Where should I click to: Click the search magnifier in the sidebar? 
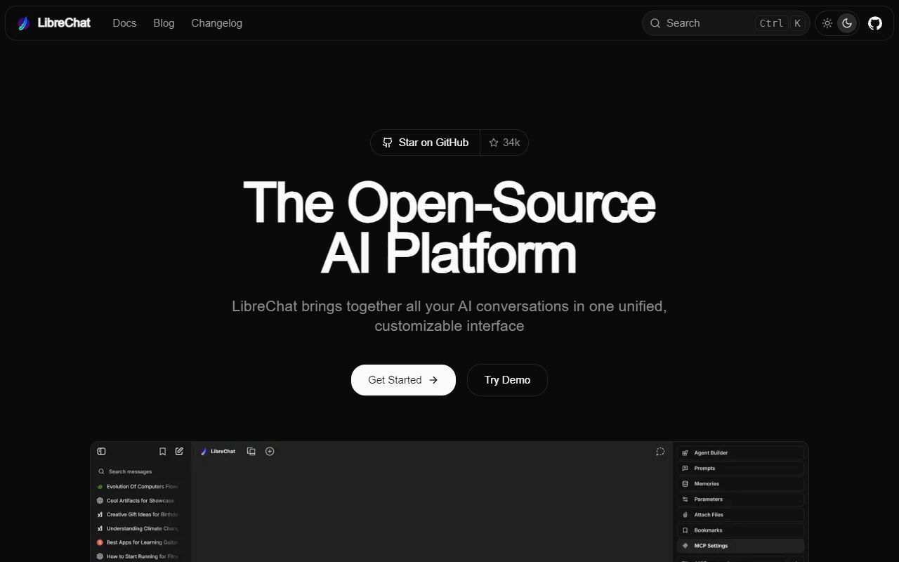click(101, 471)
